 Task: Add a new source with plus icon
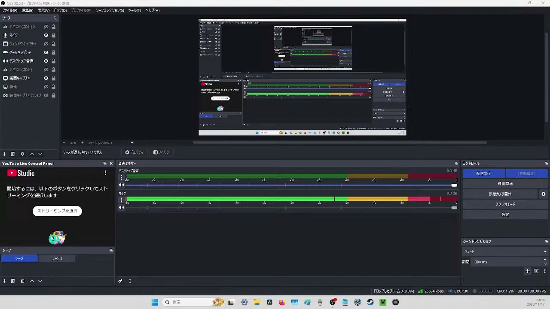[x=5, y=154]
